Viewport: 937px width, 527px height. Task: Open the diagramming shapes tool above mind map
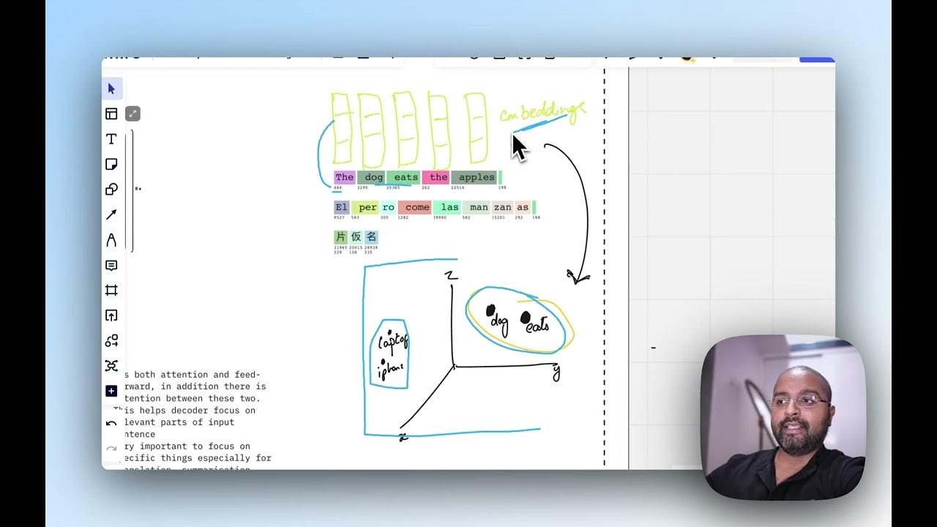point(111,341)
